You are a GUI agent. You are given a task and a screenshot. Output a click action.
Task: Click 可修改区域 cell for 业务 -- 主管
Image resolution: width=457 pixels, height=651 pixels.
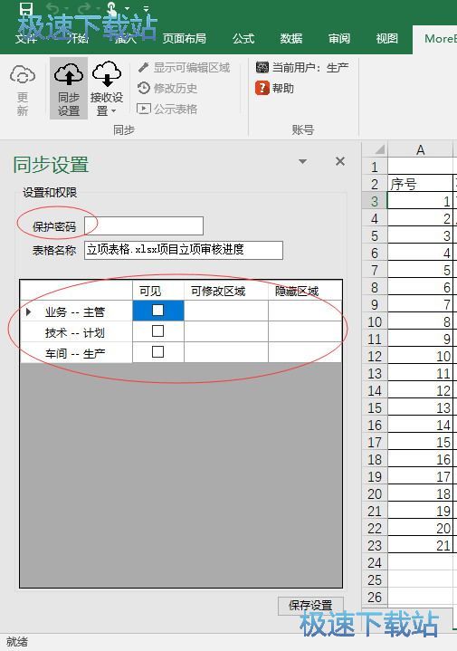pyautogui.click(x=226, y=311)
